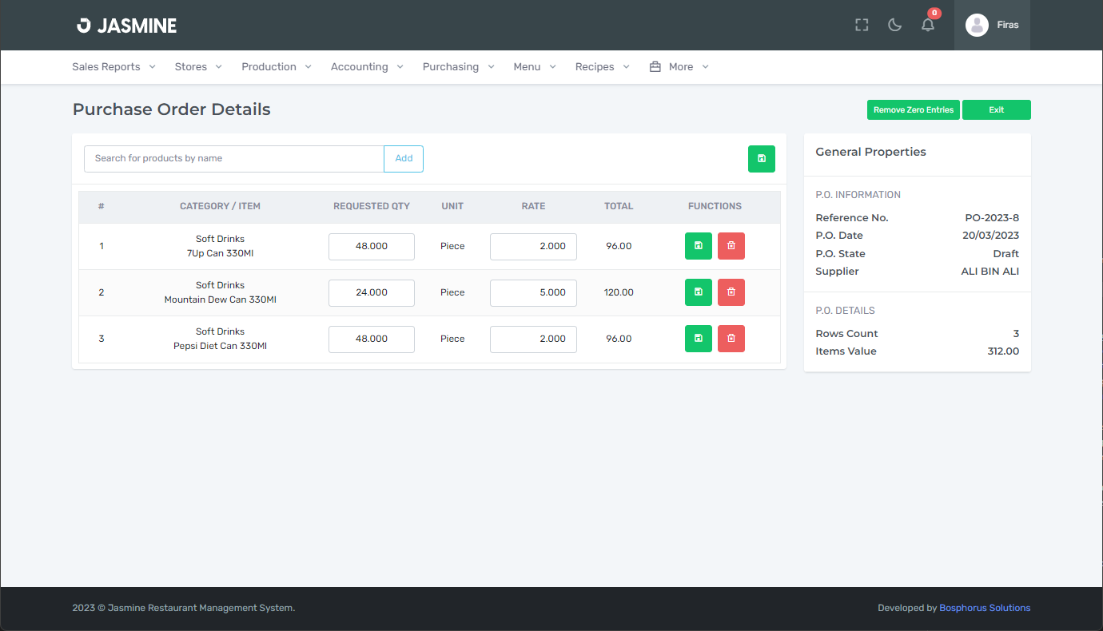This screenshot has width=1103, height=631.
Task: Delete the Mountain Dew Can row
Action: [731, 292]
